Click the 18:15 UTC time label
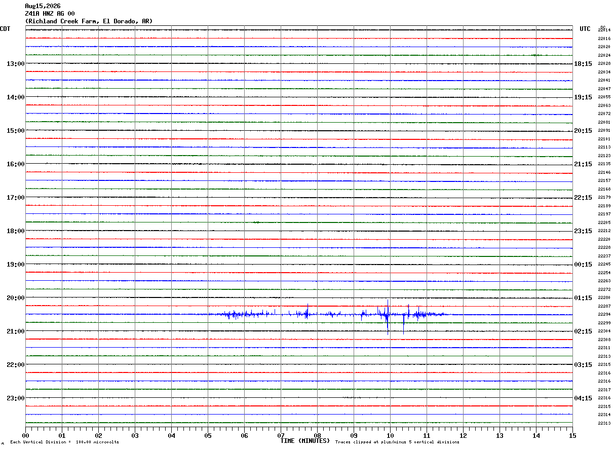This screenshot has height=449, width=613. click(583, 64)
